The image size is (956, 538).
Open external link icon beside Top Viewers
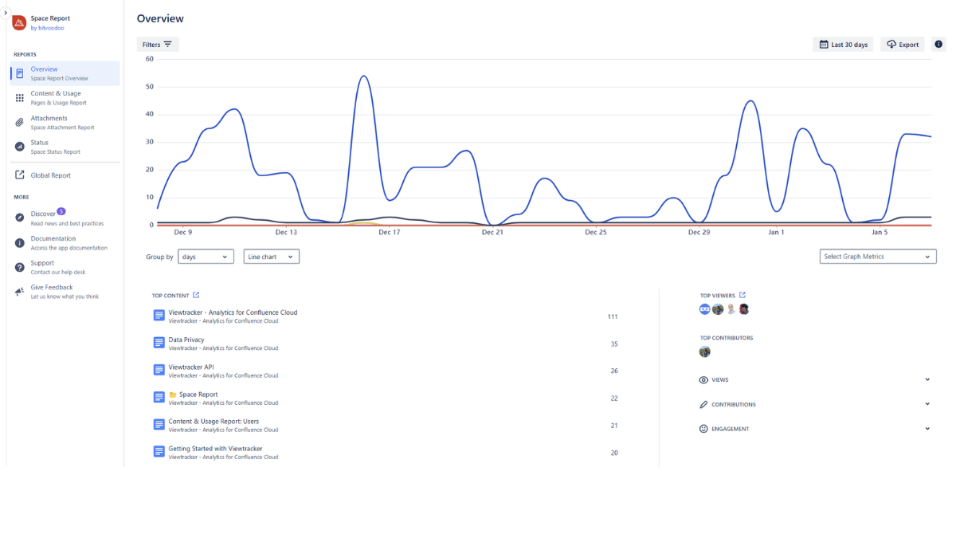[742, 295]
